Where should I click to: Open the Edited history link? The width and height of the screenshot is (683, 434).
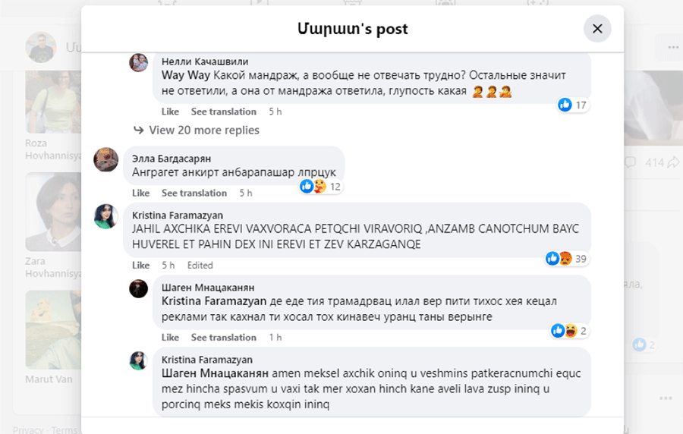200,265
